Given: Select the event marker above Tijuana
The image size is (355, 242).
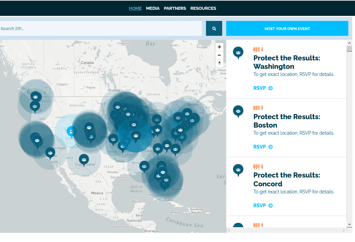Looking at the screenshot, I should click(50, 154).
